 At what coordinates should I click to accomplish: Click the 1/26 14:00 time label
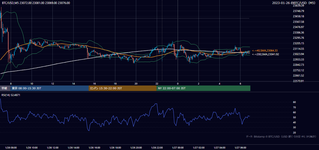(x=73, y=148)
